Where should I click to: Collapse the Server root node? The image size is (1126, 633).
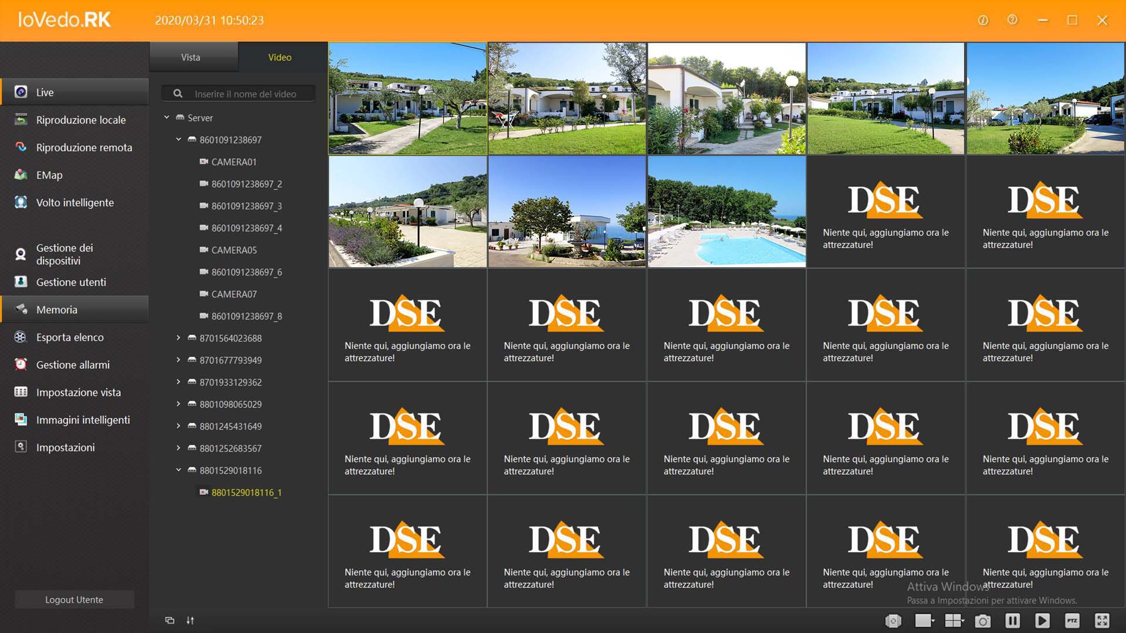click(167, 117)
